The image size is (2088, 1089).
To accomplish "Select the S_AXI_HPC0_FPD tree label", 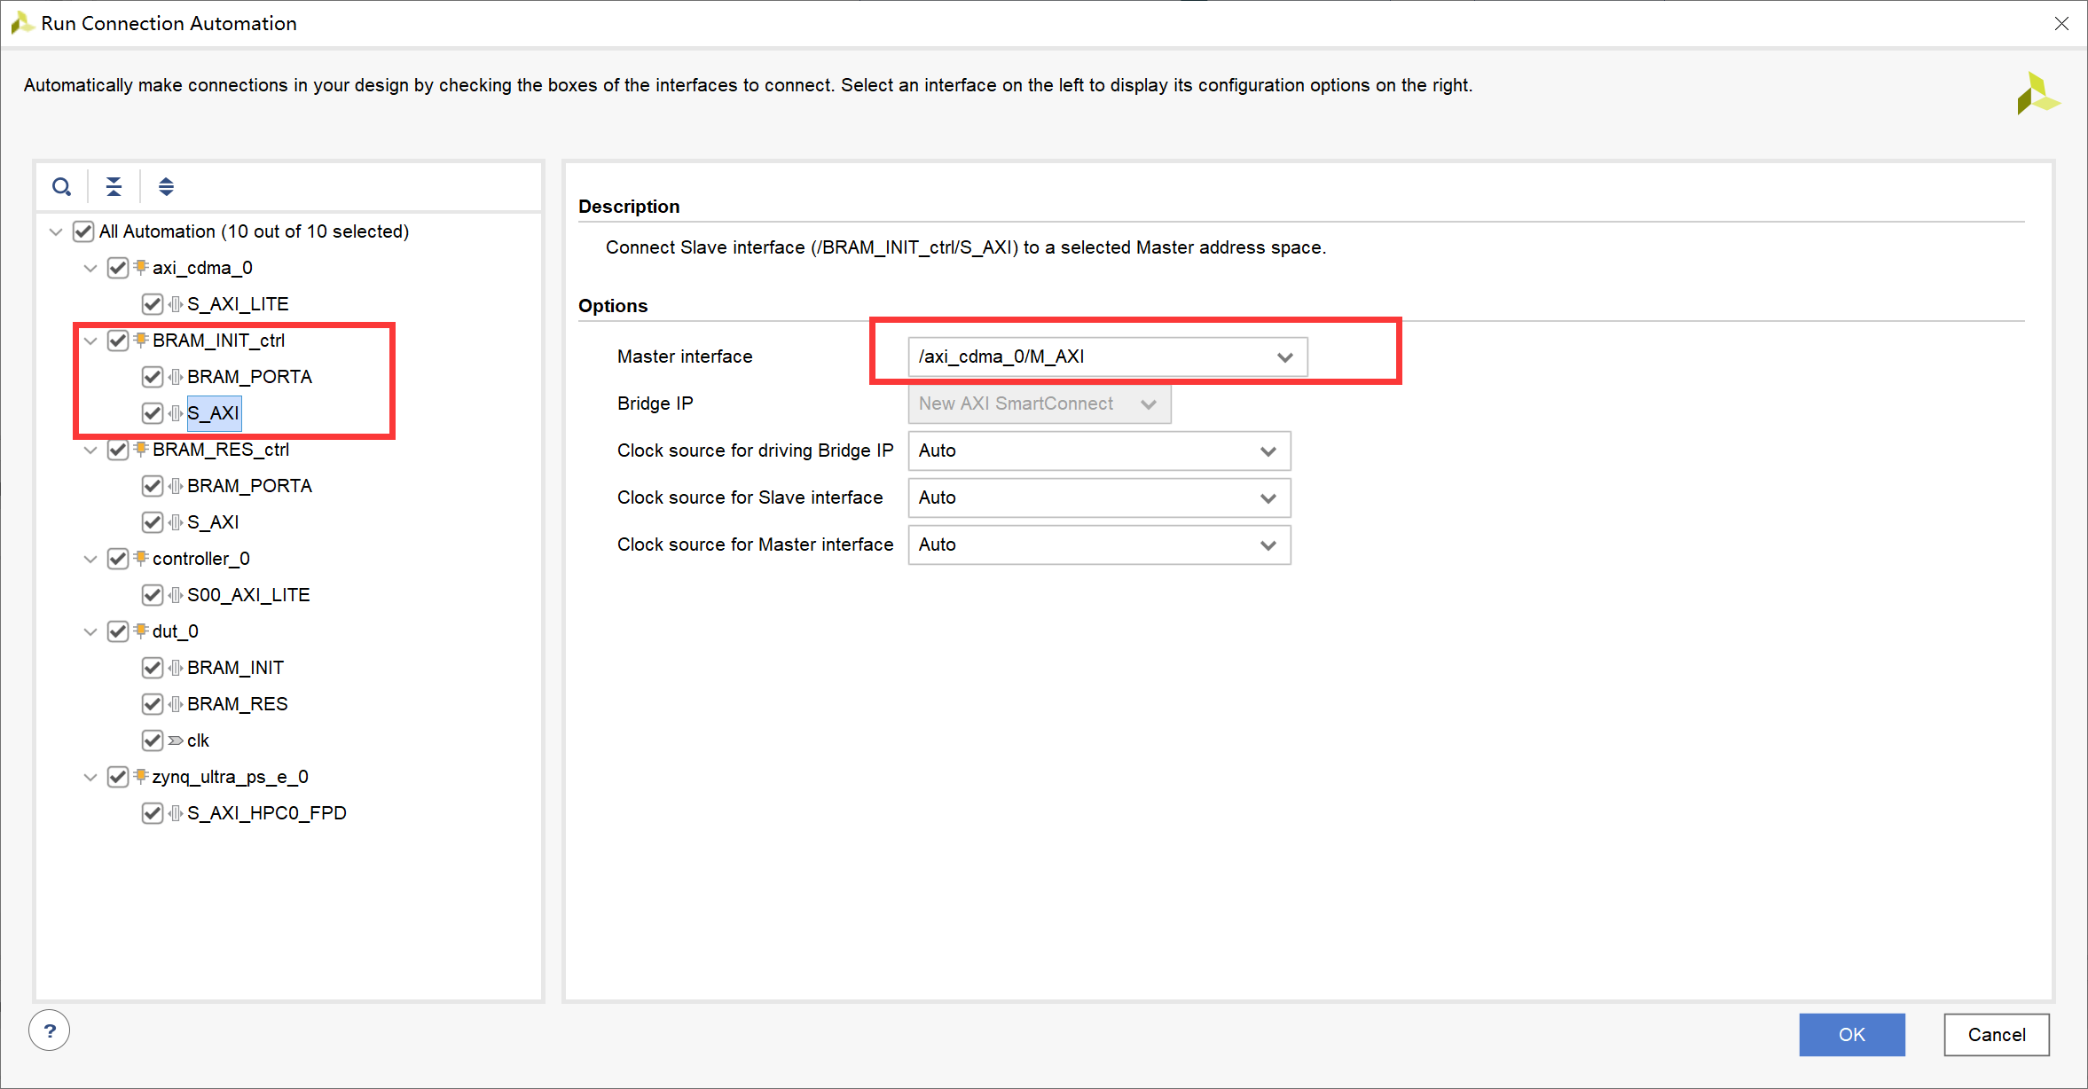I will point(267,813).
